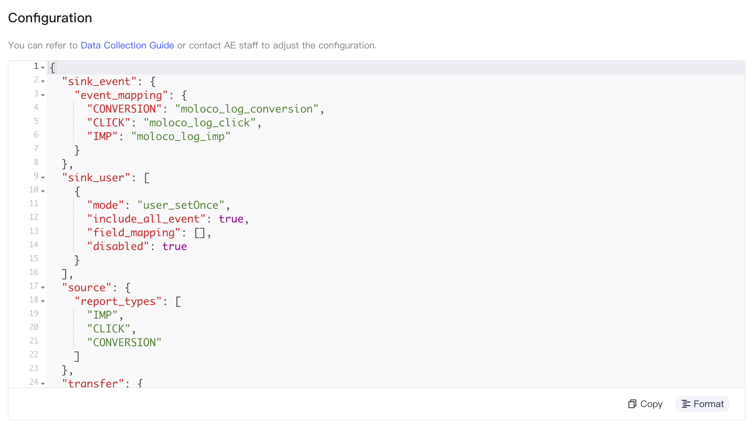
Task: Click line number 12 in gutter
Action: 34,217
